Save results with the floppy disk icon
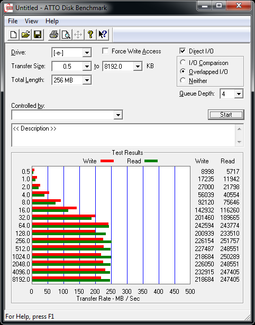 tap(38, 34)
